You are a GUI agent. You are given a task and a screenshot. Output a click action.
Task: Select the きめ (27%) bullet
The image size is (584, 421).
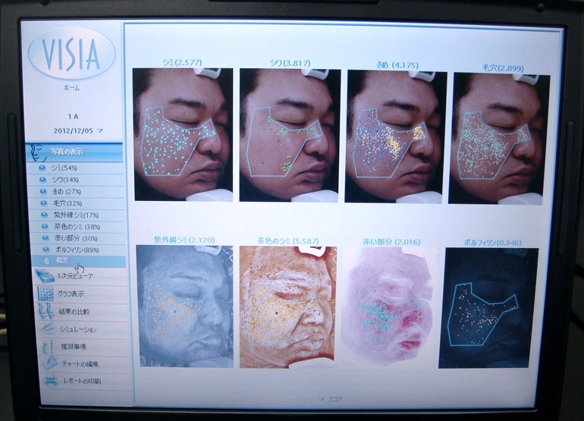coord(43,192)
